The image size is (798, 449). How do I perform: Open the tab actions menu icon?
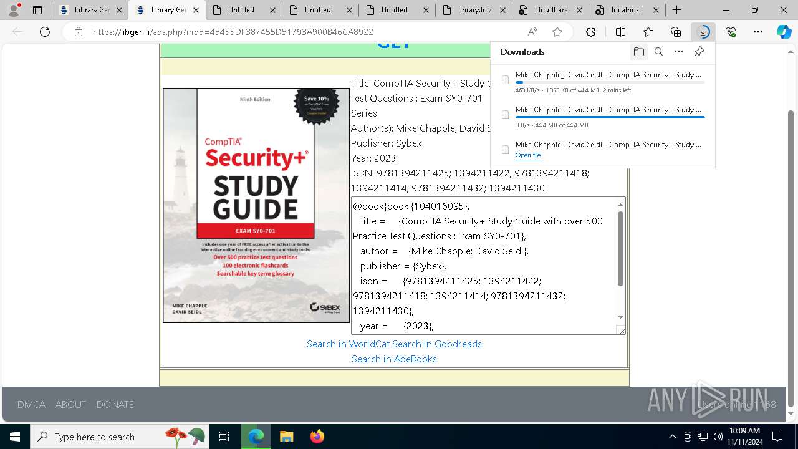point(37,10)
